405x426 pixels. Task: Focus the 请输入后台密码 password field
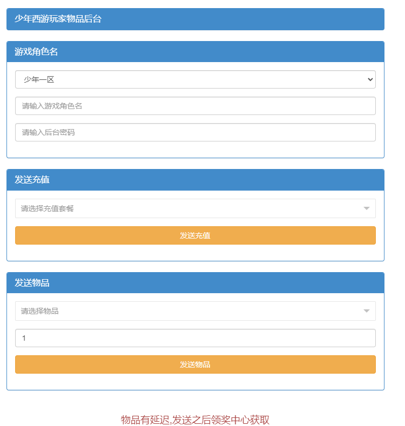click(x=195, y=132)
